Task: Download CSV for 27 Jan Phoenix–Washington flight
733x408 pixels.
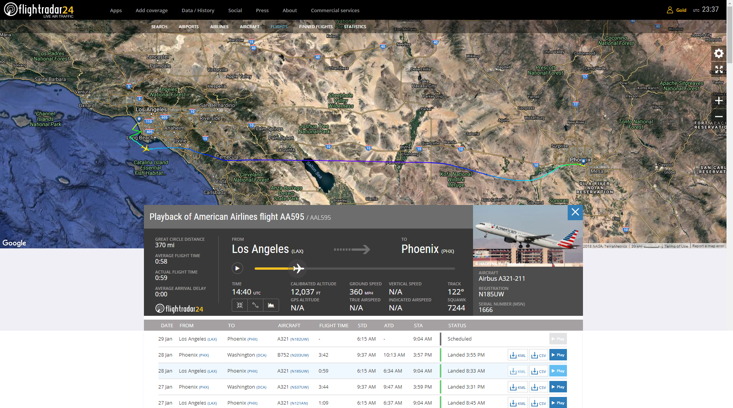Action: pos(538,387)
